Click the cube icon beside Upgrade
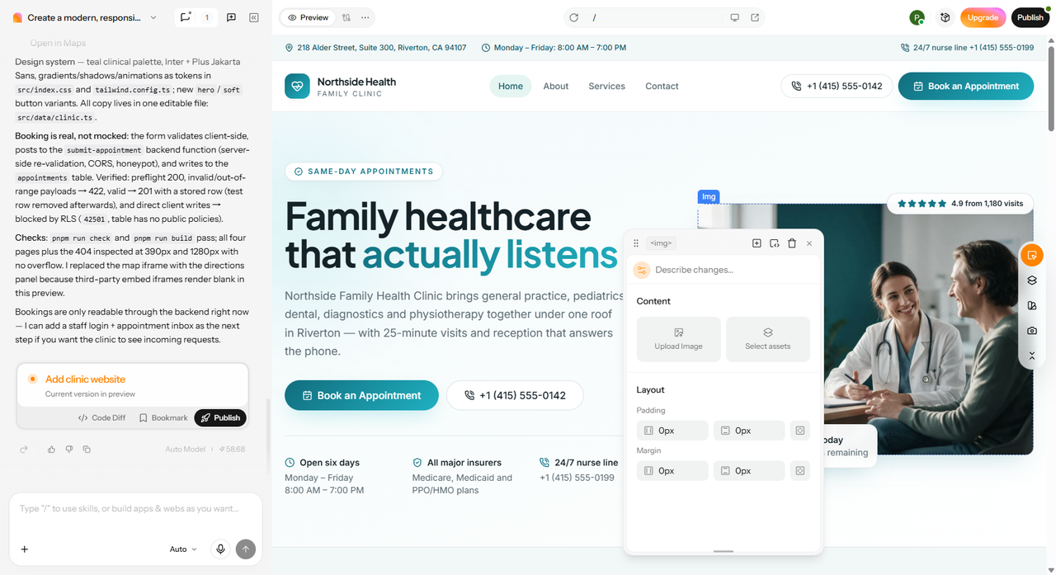 pyautogui.click(x=945, y=17)
